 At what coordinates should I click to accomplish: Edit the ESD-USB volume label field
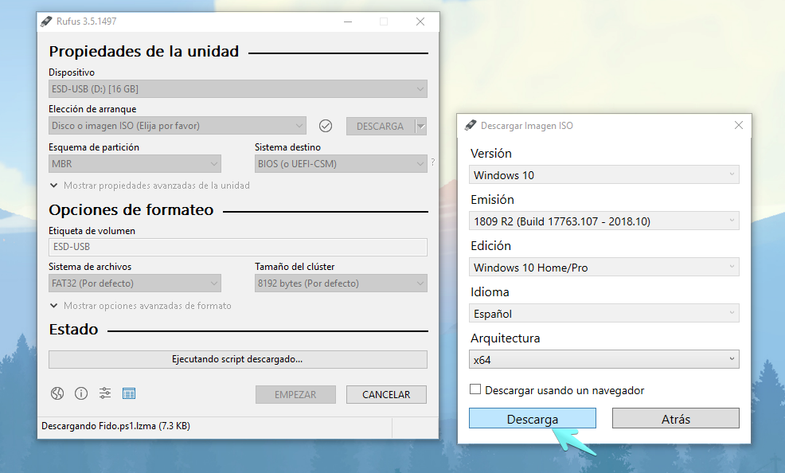(x=237, y=247)
